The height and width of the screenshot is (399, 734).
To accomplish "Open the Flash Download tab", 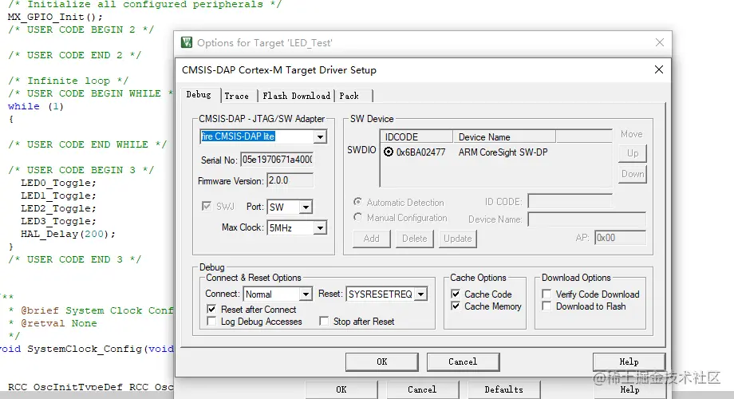I will (x=296, y=96).
